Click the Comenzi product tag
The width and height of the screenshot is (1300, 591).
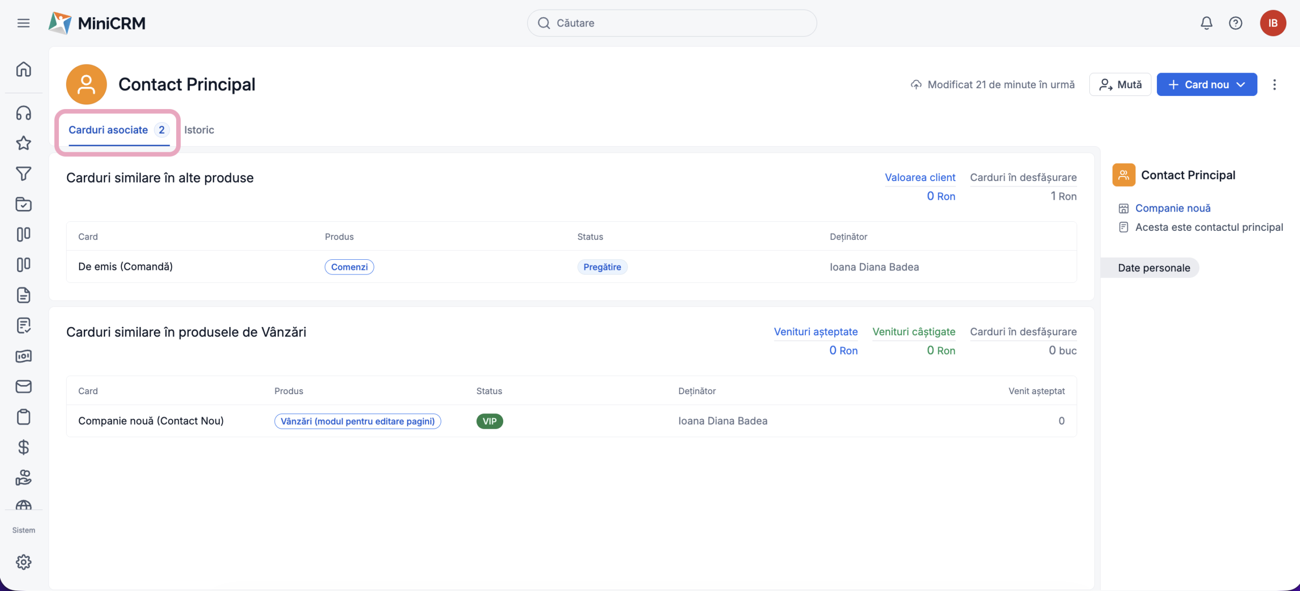(x=349, y=267)
